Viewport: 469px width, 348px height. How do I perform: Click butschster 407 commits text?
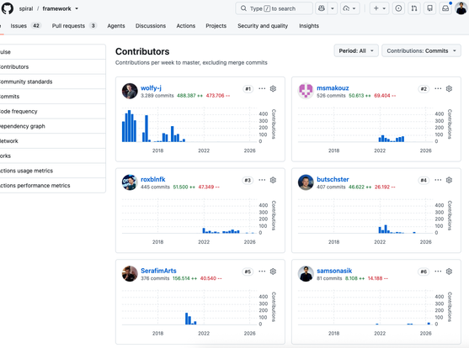331,187
